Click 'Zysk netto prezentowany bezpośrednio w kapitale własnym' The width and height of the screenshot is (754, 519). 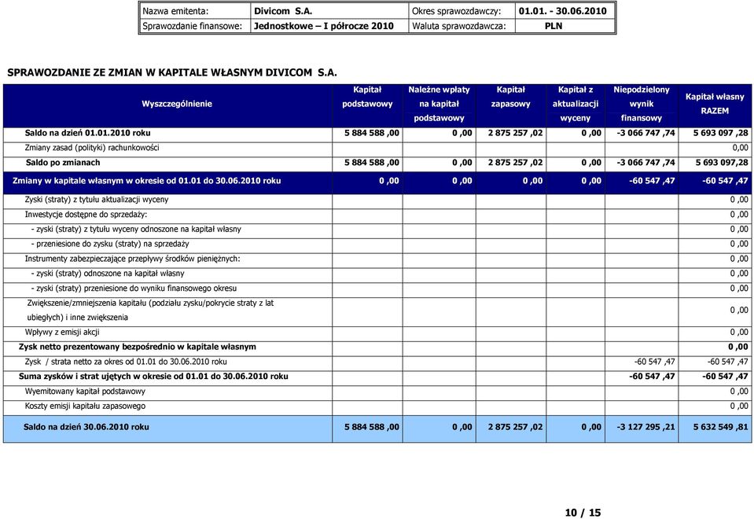138,347
